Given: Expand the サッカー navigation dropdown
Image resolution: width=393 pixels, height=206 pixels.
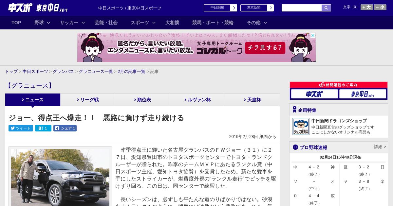Looking at the screenshot, I should coord(72,23).
